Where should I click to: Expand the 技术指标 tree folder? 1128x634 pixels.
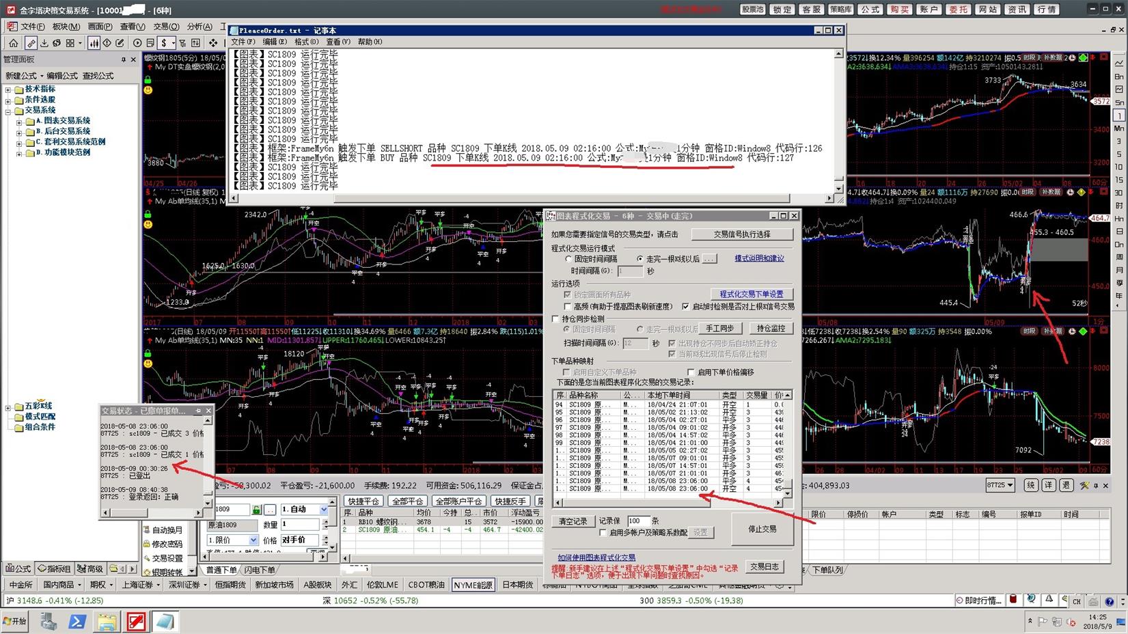pyautogui.click(x=8, y=89)
